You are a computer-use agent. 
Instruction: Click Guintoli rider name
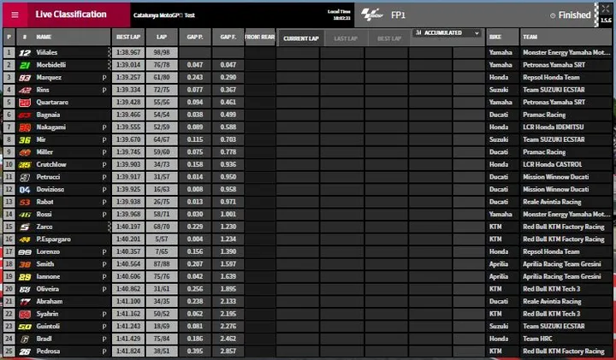point(48,327)
